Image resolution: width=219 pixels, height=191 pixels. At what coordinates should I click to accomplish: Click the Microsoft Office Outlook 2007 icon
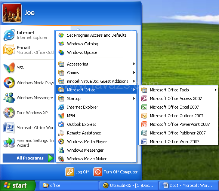(144, 116)
